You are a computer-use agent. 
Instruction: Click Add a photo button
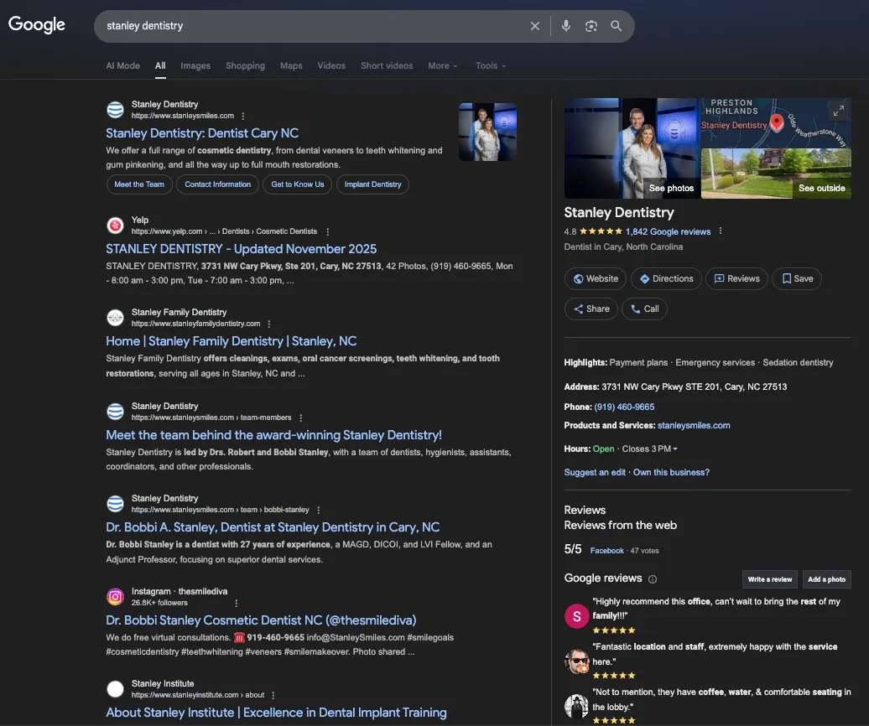826,579
